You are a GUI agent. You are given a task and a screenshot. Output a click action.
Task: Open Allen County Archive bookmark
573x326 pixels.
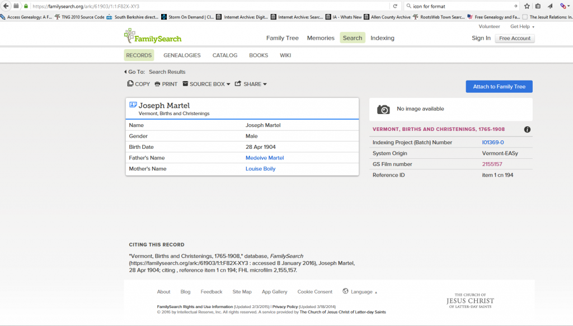pyautogui.click(x=387, y=17)
